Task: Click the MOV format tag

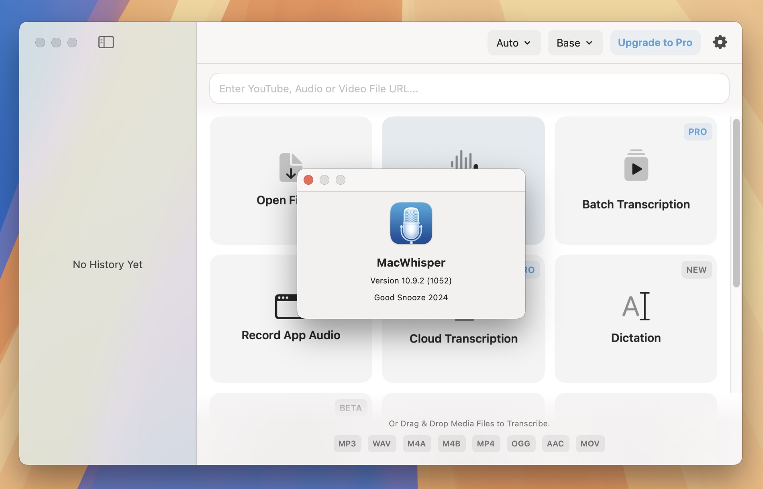Action: tap(590, 444)
